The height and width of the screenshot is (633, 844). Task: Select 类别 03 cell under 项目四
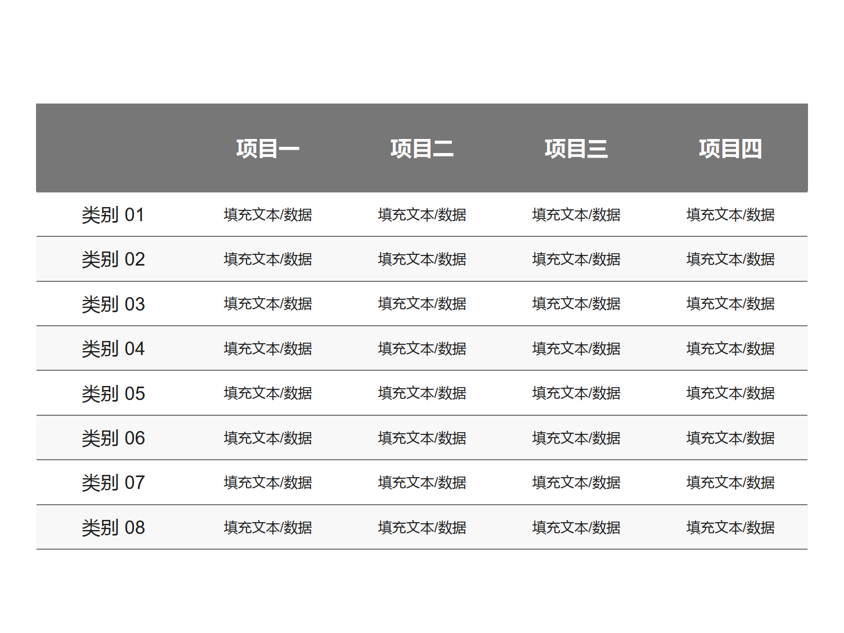730,303
